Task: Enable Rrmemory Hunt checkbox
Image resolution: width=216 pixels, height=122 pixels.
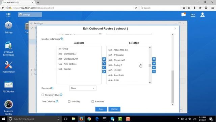Action: 43,95
